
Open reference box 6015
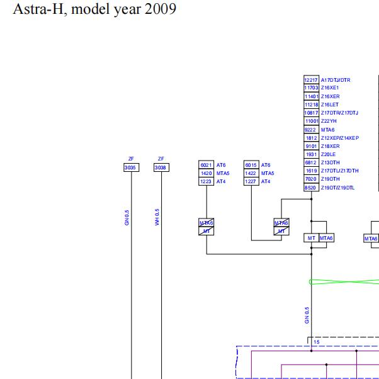[x=251, y=165]
